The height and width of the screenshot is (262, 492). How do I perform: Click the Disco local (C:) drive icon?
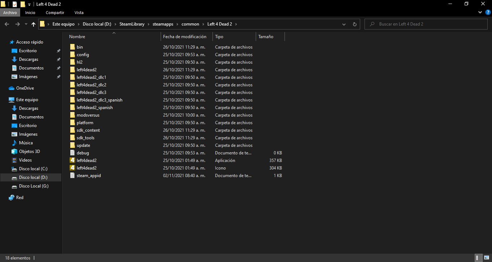[14, 169]
